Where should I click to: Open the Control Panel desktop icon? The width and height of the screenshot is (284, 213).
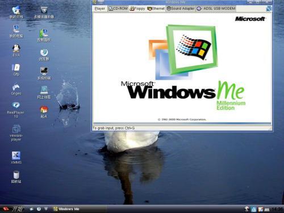click(44, 35)
